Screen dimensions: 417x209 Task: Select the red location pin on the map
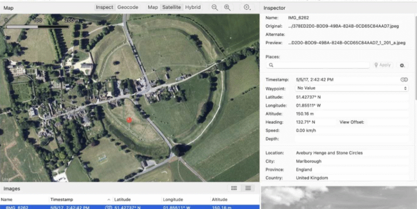(x=129, y=121)
